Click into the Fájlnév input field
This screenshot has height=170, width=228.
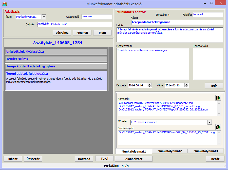coord(74,24)
